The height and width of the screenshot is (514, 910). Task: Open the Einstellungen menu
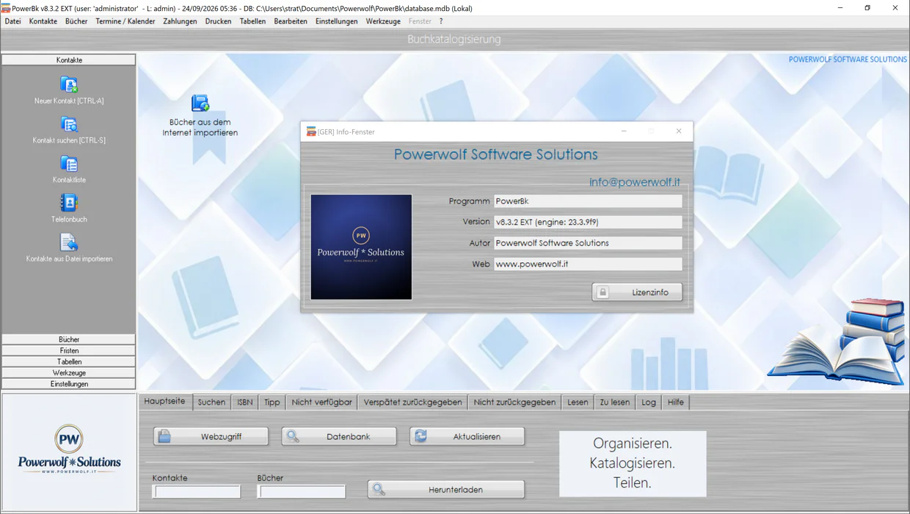[337, 21]
